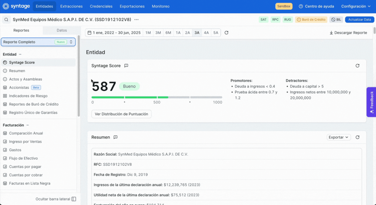Refresh the Syntage Score card
Viewport: 376px width, 205px height.
tap(358, 66)
